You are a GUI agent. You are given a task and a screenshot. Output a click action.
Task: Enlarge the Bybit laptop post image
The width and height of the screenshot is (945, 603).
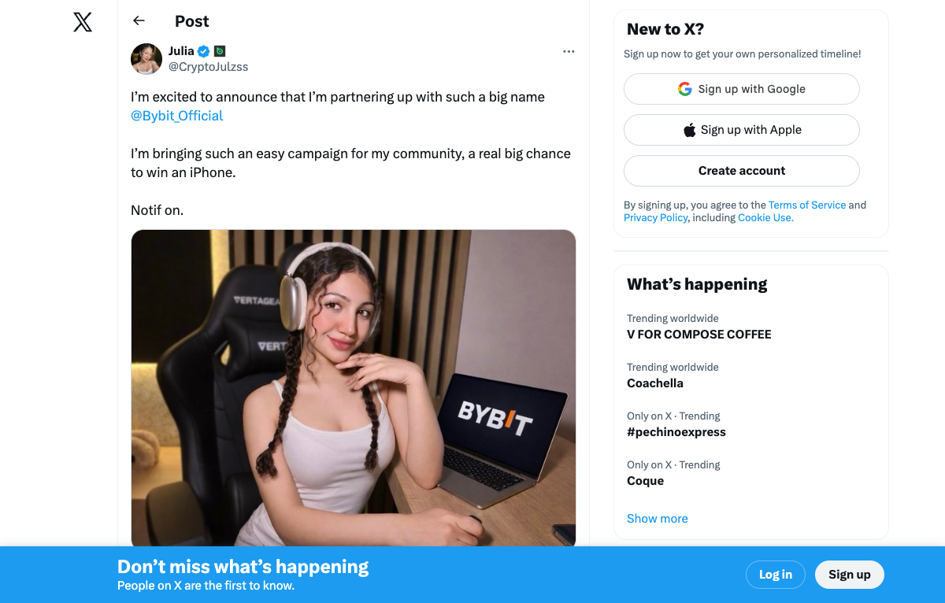click(354, 387)
